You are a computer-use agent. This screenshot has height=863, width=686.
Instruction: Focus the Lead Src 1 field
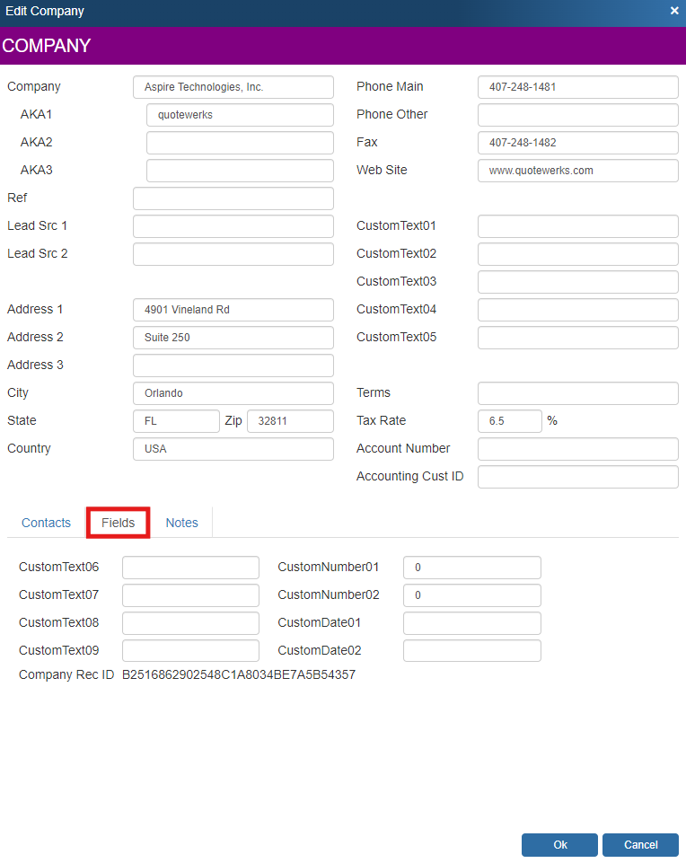pos(233,226)
